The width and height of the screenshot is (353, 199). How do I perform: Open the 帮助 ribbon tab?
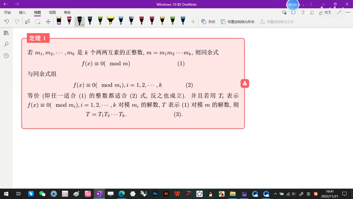(67, 12)
